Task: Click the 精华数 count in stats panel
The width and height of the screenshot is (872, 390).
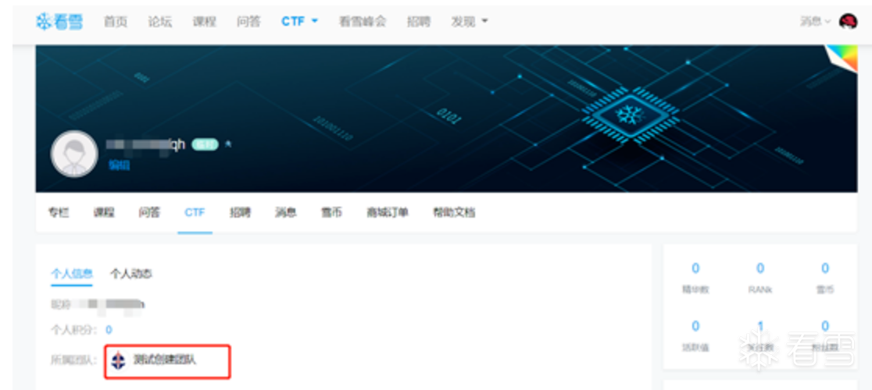Action: point(695,268)
